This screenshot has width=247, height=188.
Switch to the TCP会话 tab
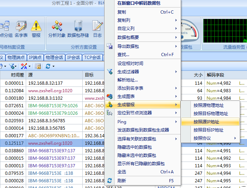[x=92, y=57]
